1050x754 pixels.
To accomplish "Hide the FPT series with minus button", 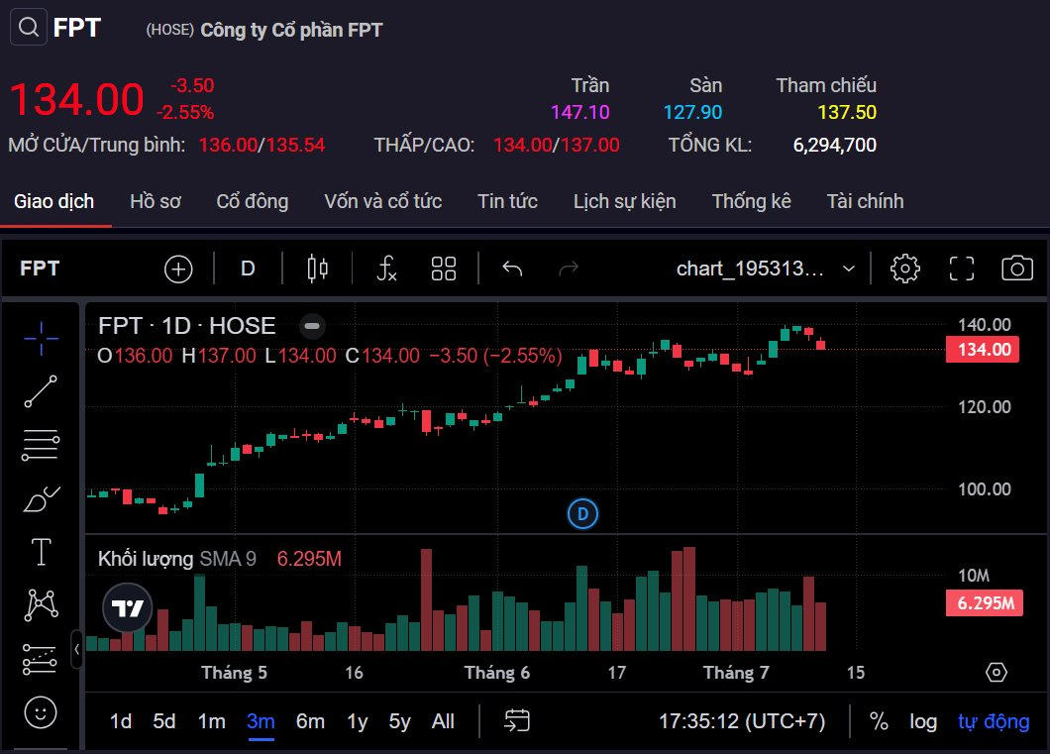I will click(311, 326).
